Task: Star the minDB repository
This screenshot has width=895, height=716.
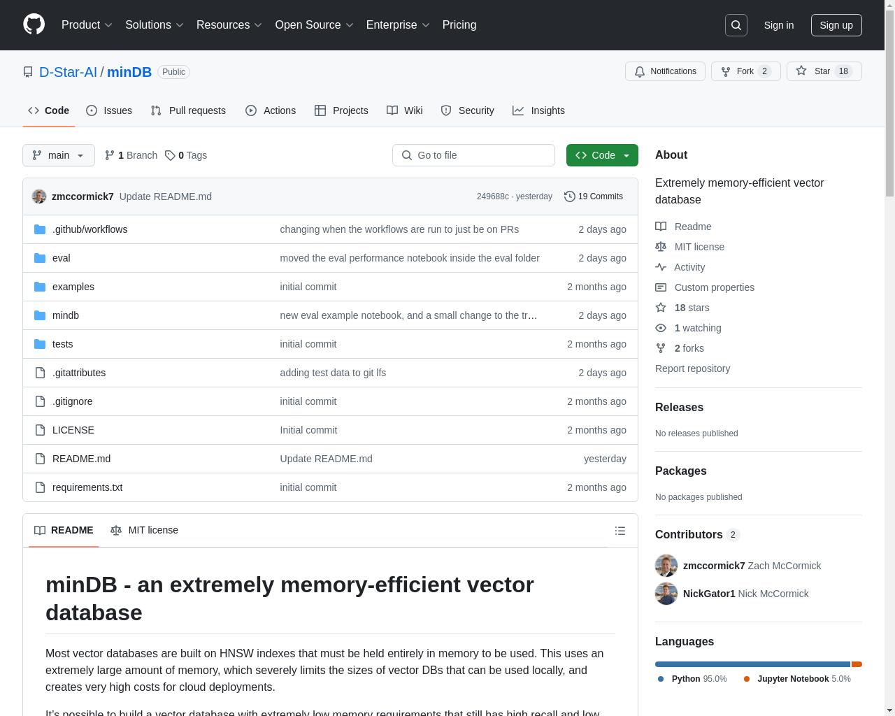Action: click(824, 71)
